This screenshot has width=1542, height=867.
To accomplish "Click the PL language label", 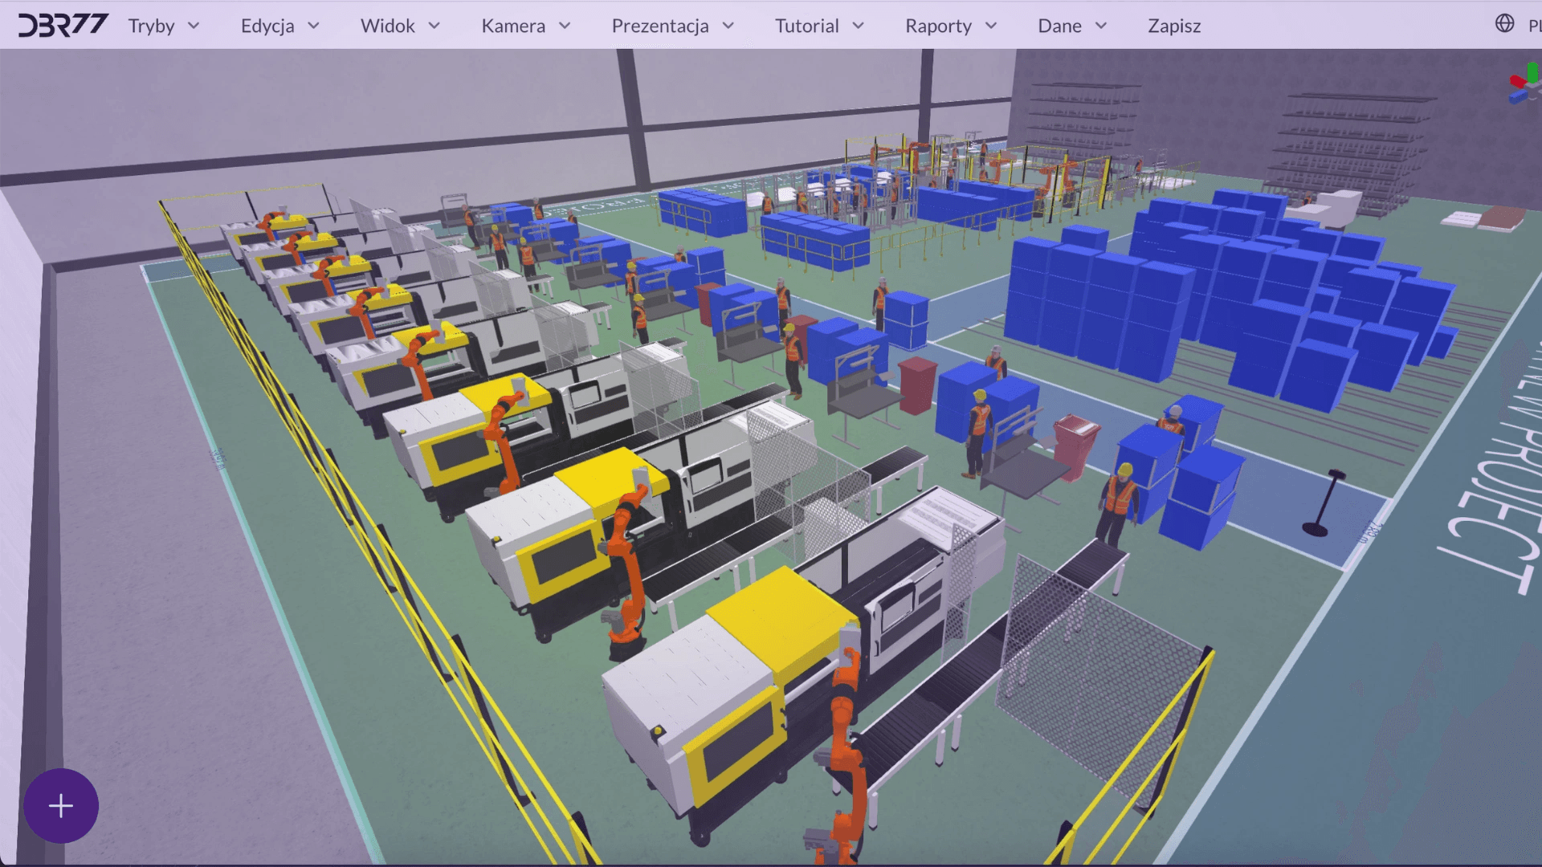I will (x=1534, y=26).
